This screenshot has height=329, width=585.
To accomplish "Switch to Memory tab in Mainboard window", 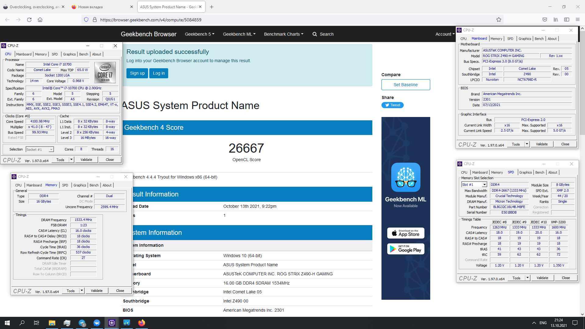I will [x=496, y=39].
